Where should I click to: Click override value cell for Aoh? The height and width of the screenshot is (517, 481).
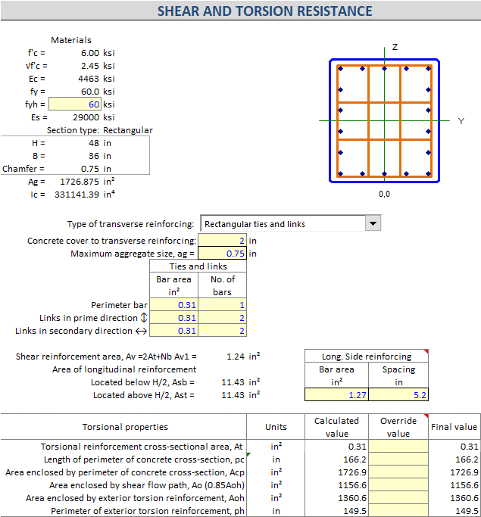coord(398,498)
